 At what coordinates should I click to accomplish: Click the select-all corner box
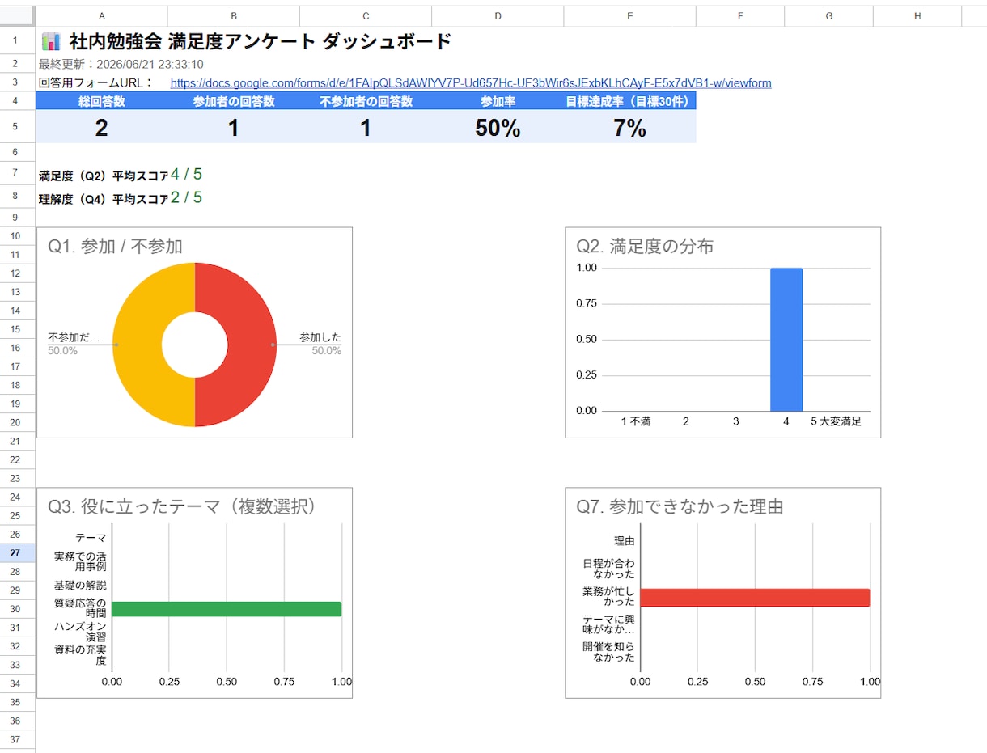(x=17, y=16)
